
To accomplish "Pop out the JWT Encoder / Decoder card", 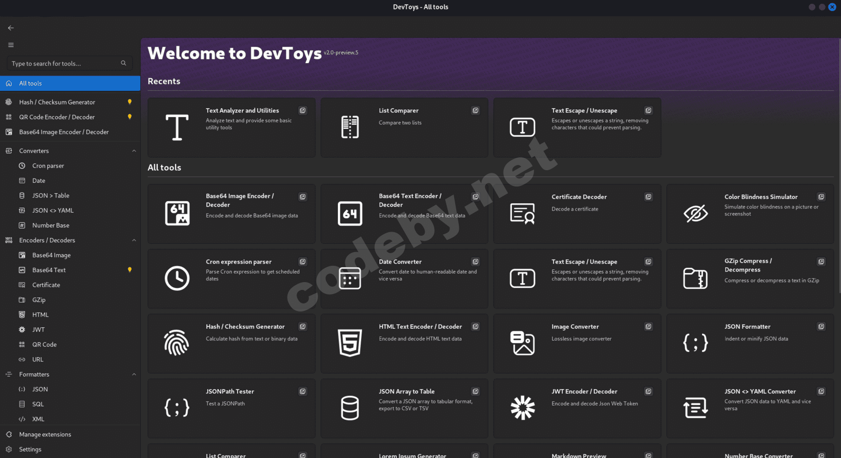I will (x=649, y=391).
